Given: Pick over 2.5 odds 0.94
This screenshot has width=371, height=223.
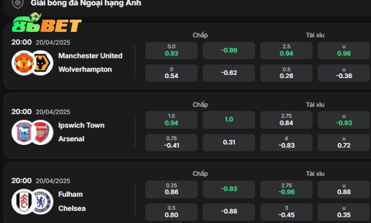Looking at the screenshot, I should coord(286,50).
